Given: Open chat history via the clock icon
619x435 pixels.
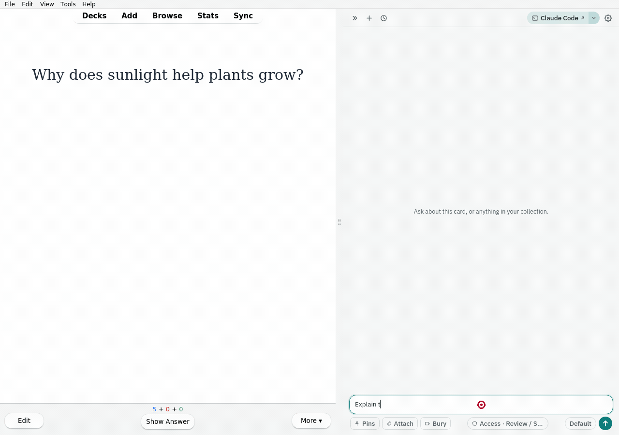Looking at the screenshot, I should point(383,18).
